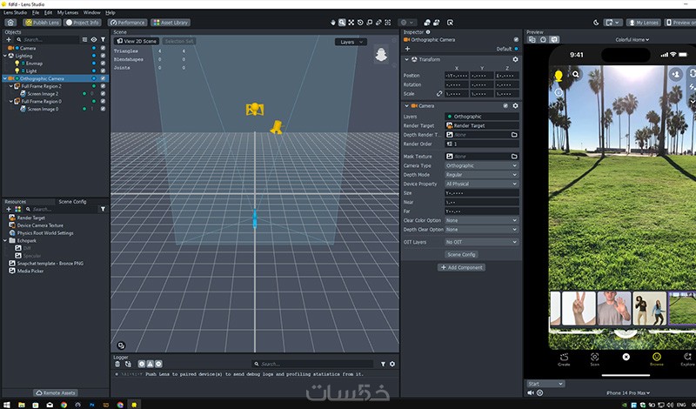
Task: Collapse Full Frame Region 0 node
Action: coord(11,101)
